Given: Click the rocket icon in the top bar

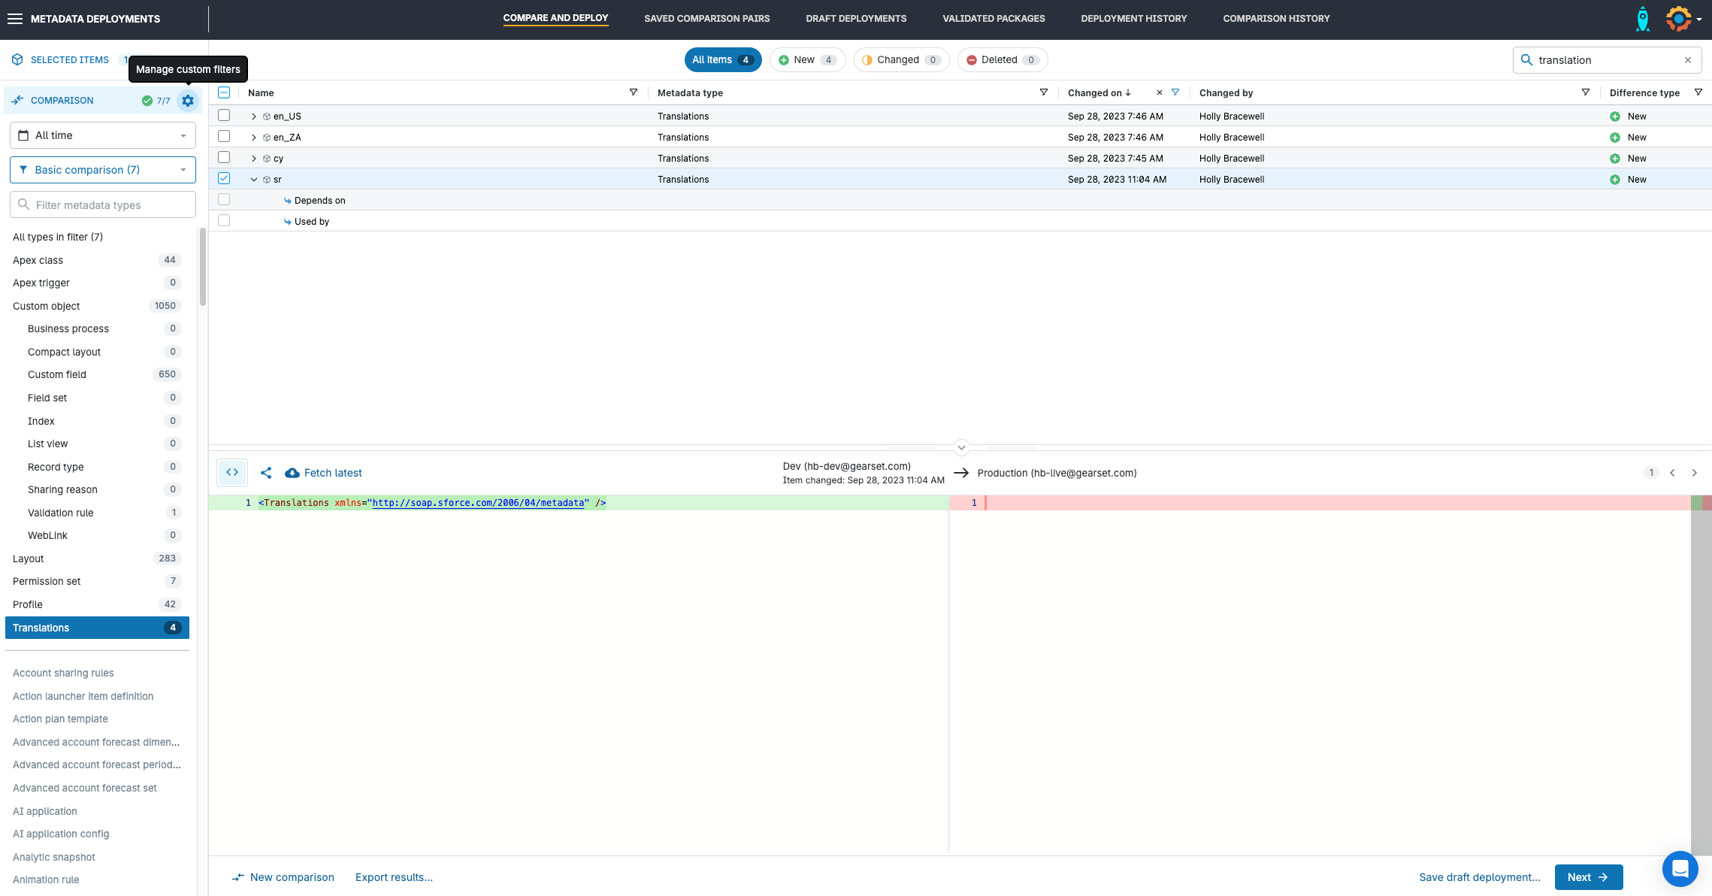Looking at the screenshot, I should [x=1643, y=18].
